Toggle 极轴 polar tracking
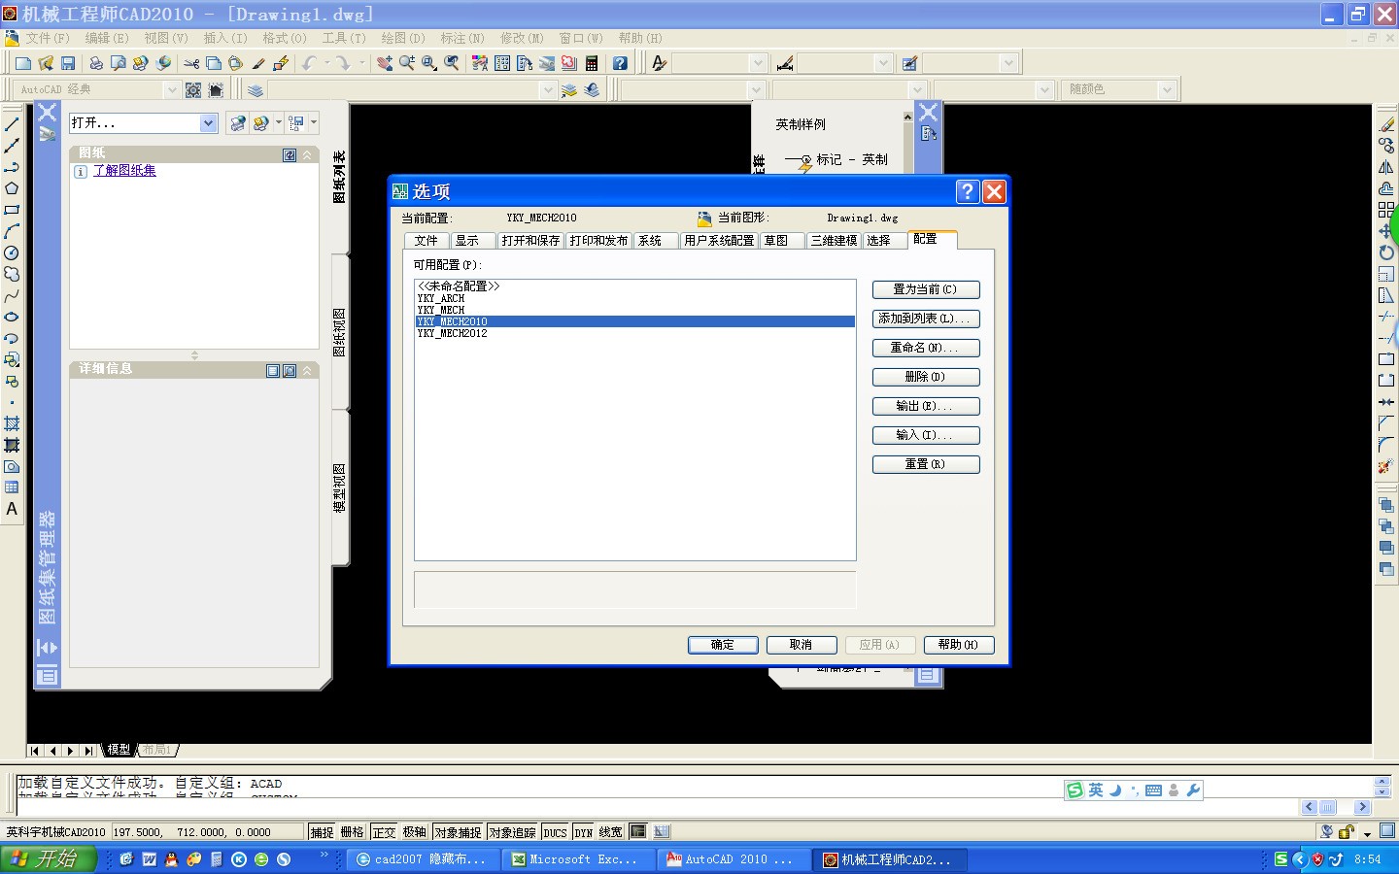 [415, 832]
